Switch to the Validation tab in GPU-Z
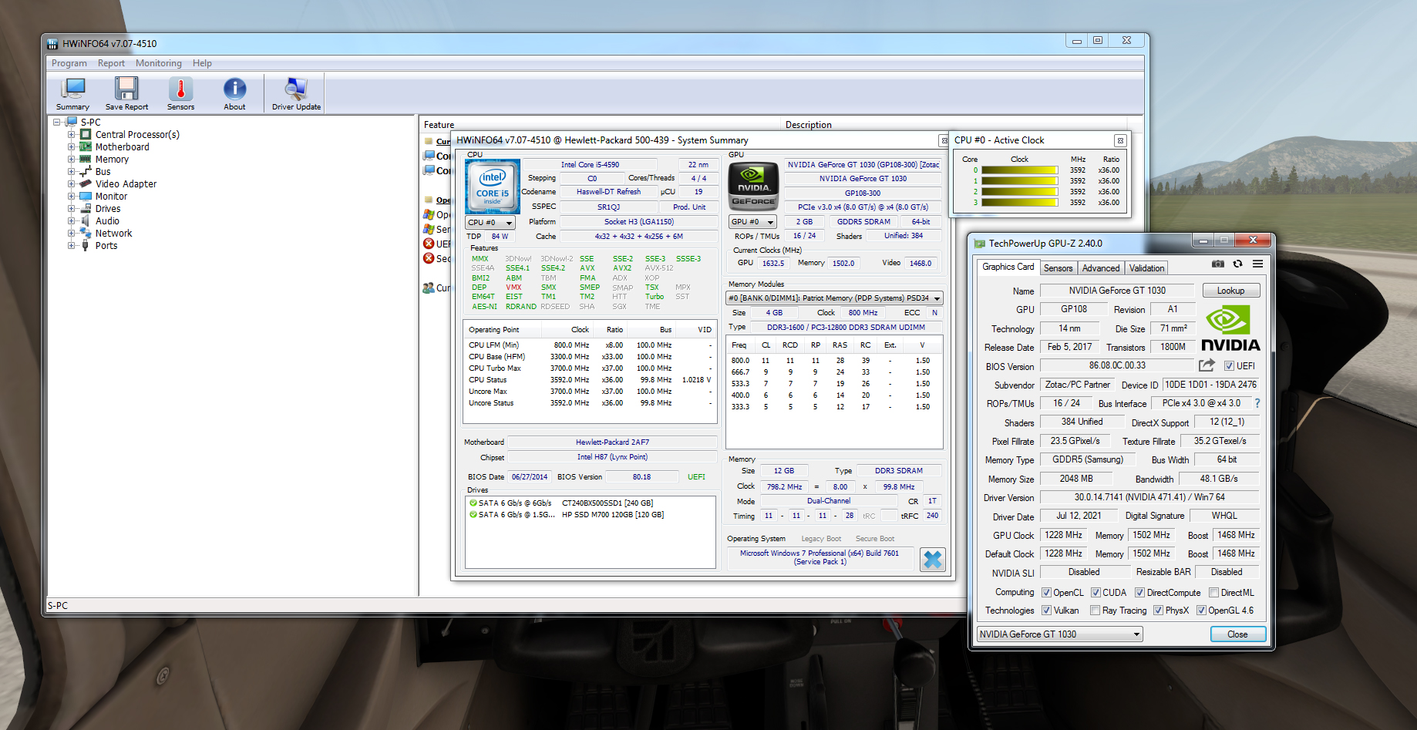The width and height of the screenshot is (1417, 730). (x=1147, y=268)
